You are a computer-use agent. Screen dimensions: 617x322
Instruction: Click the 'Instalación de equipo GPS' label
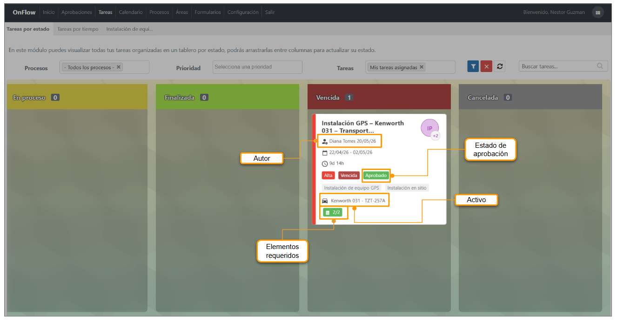pyautogui.click(x=352, y=188)
